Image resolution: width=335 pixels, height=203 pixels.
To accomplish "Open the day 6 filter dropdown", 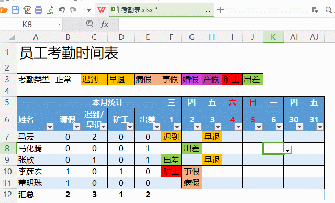I will [x=279, y=127].
